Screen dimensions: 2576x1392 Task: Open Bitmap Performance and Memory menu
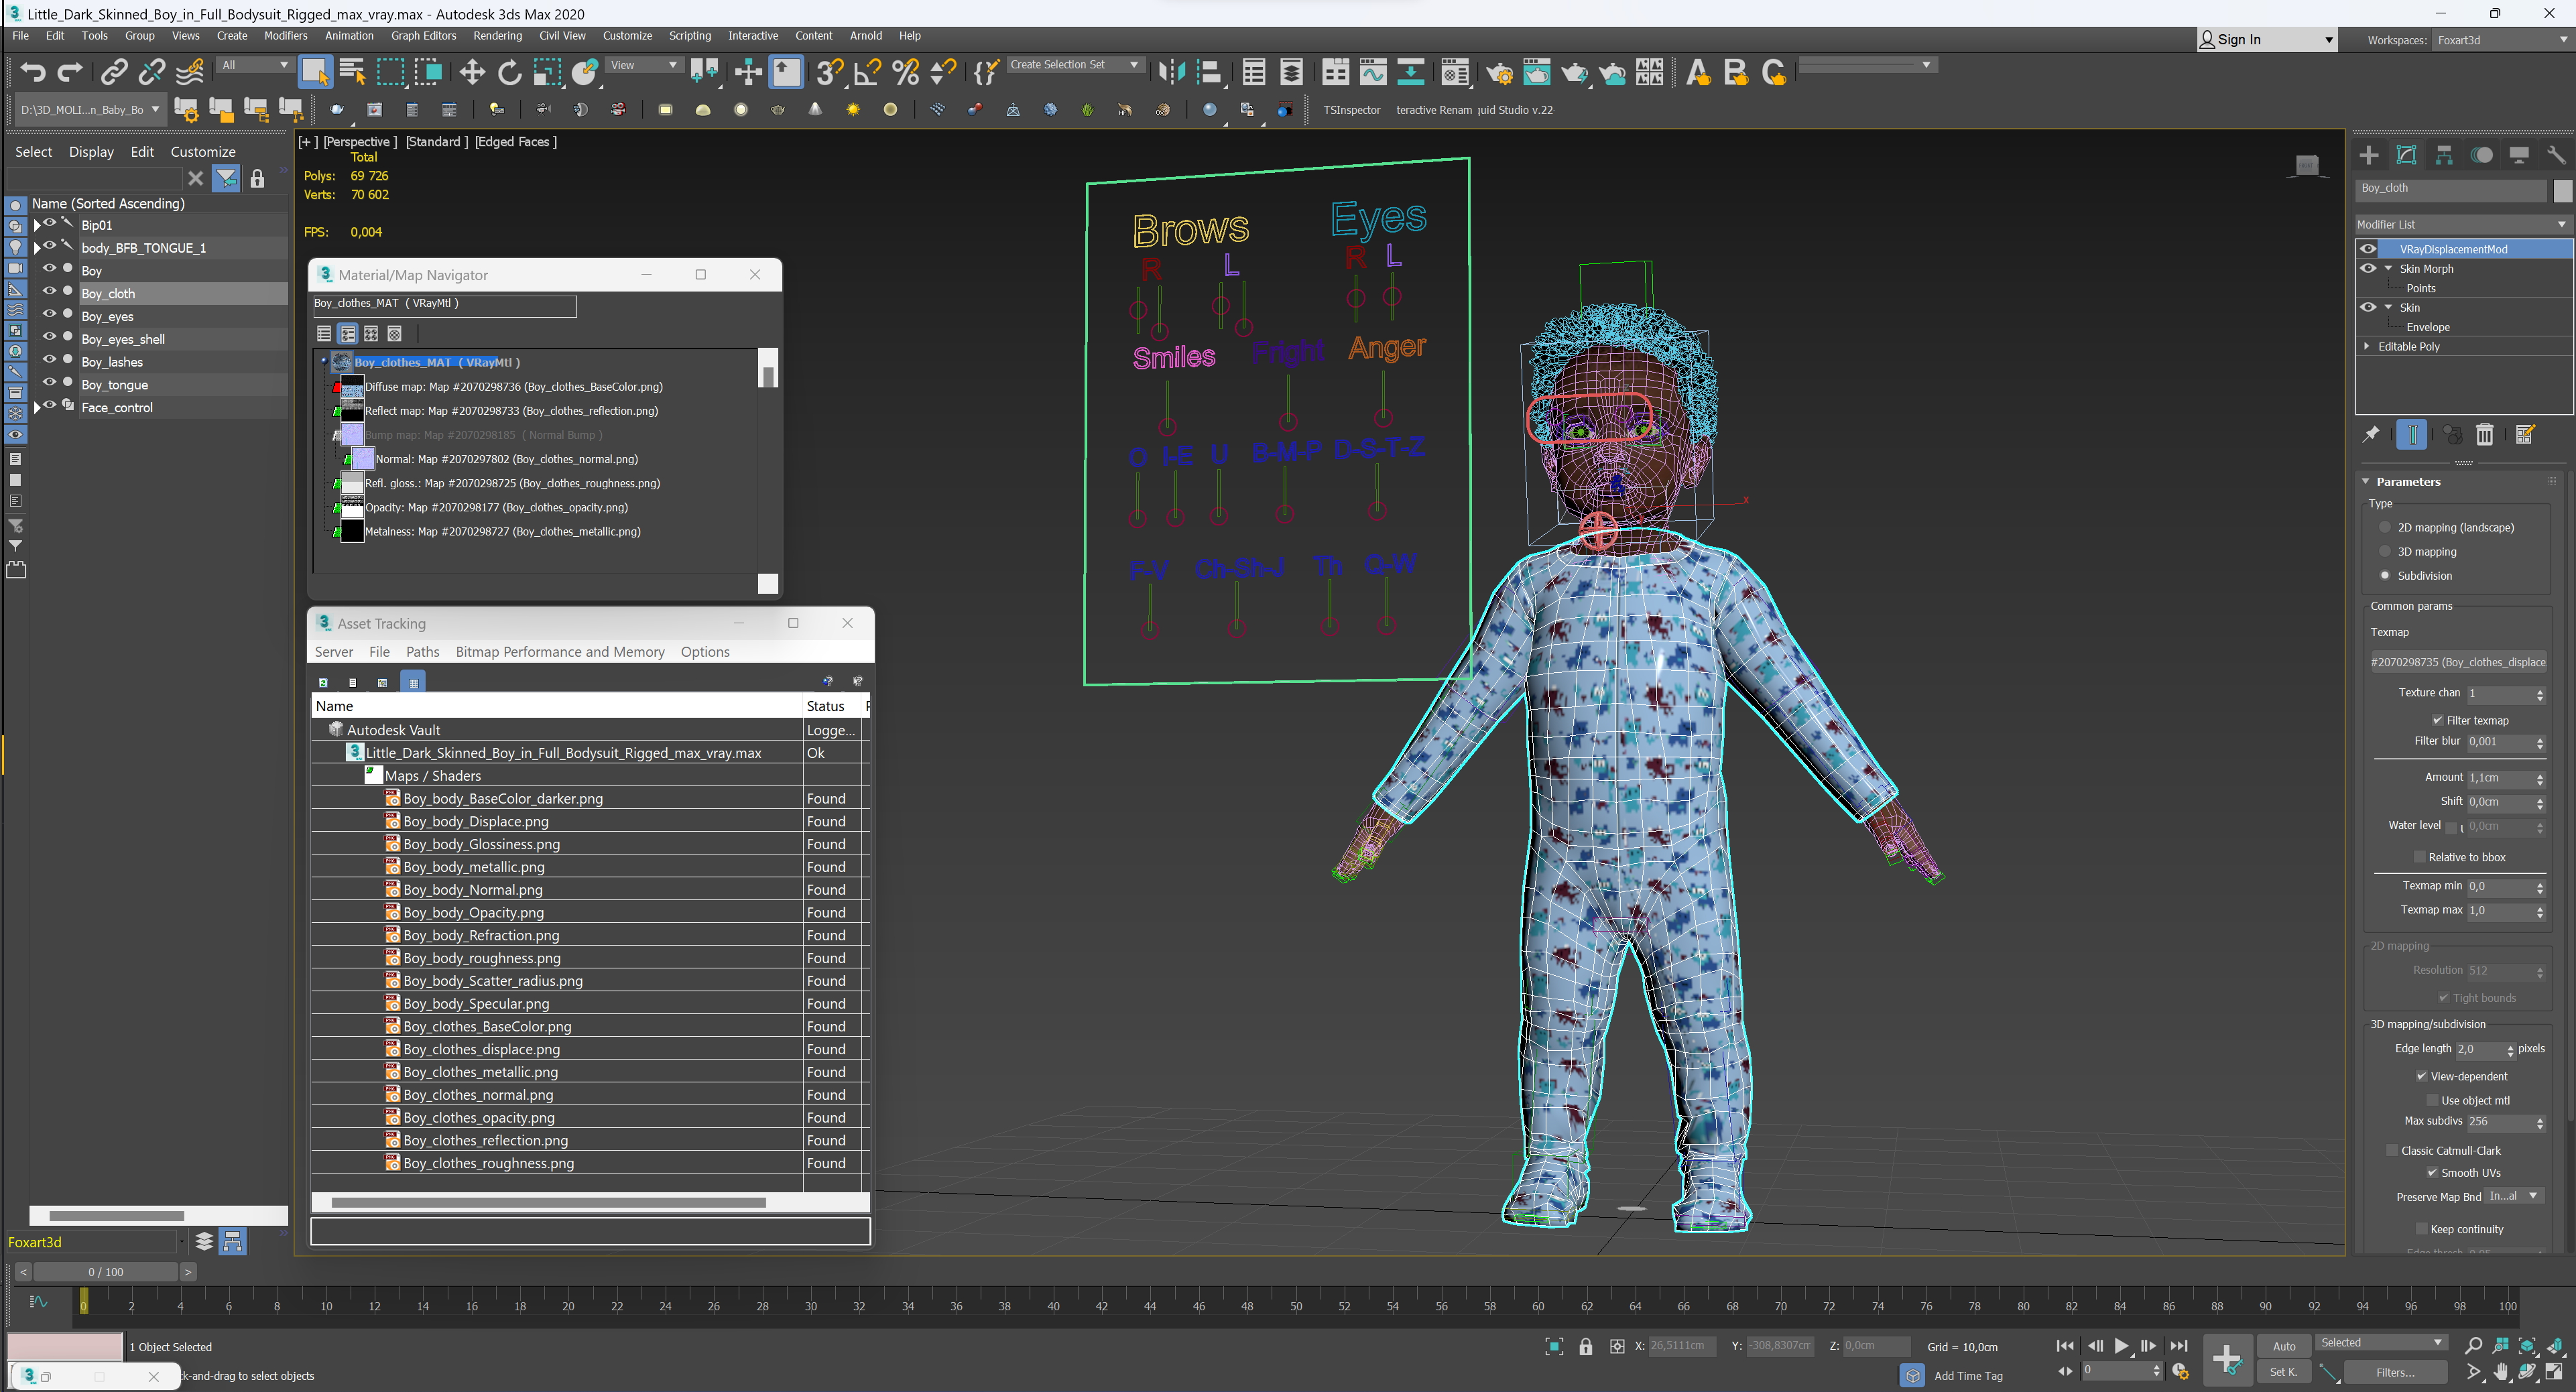559,651
